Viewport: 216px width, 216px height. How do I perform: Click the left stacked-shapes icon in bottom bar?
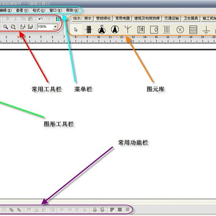11,209
